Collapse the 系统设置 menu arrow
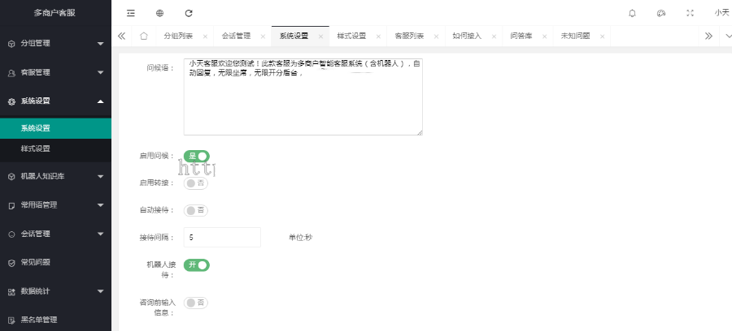Screen dimensions: 732x331 (x=100, y=101)
